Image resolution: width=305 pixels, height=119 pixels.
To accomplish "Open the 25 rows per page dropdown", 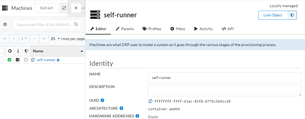I will pos(55,39).
